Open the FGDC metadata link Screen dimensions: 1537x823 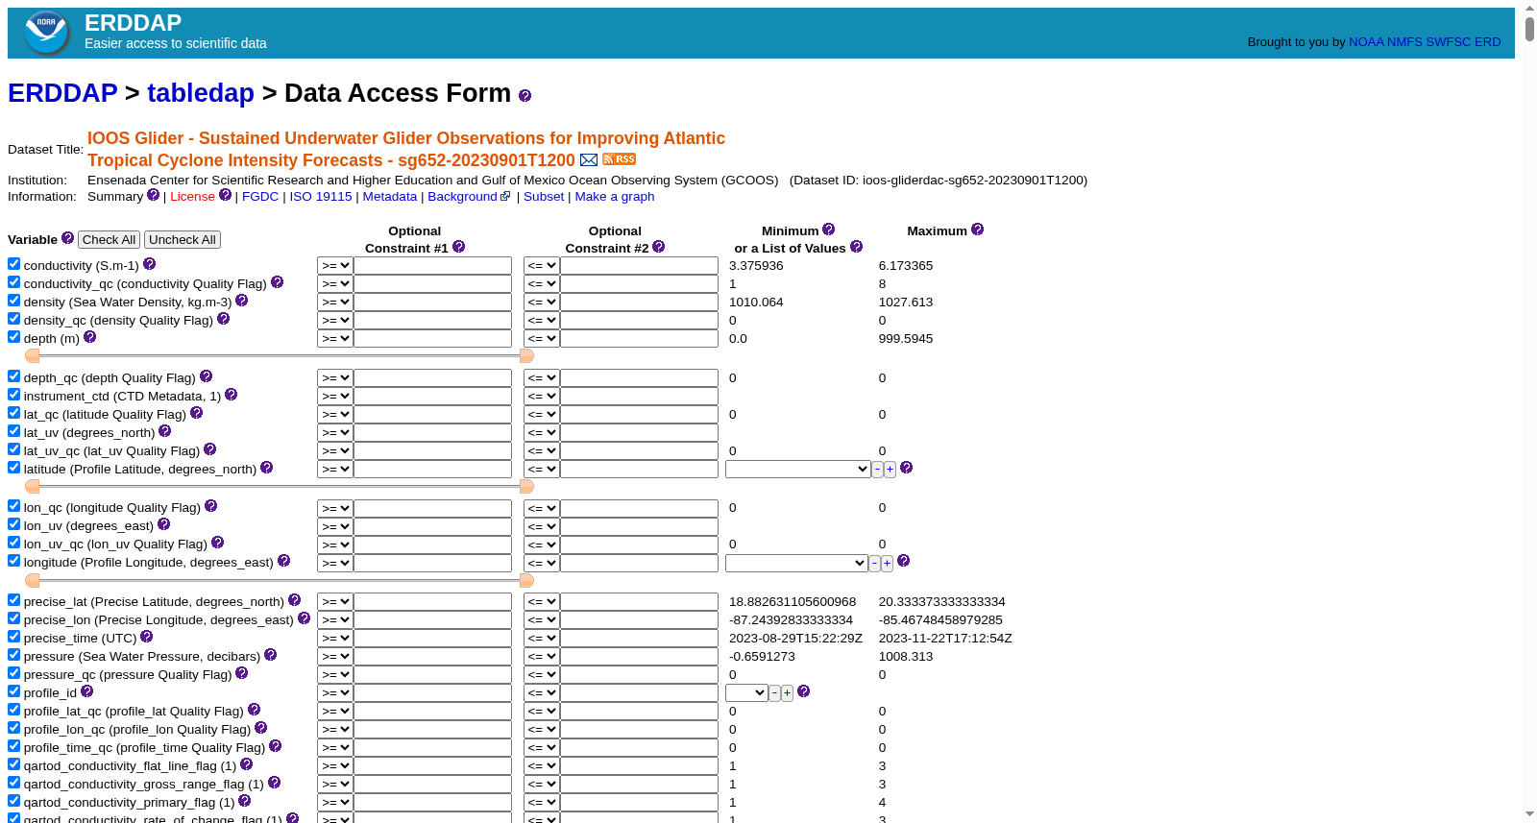point(260,197)
